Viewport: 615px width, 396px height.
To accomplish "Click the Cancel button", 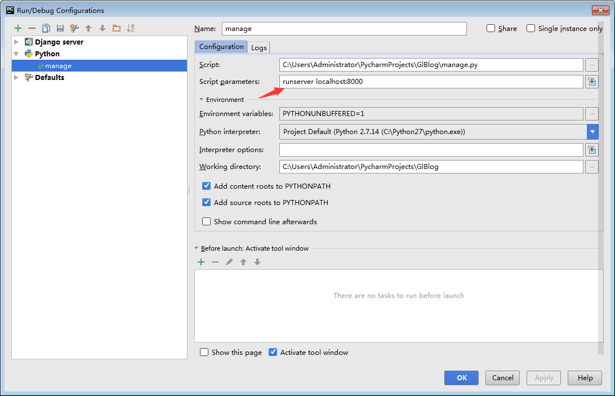I will coord(502,378).
